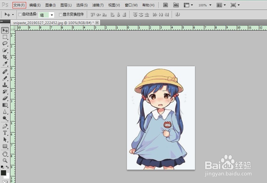Screen dimensions: 267x183
Task: Select the Horizontal Type tool
Action: coord(5,133)
